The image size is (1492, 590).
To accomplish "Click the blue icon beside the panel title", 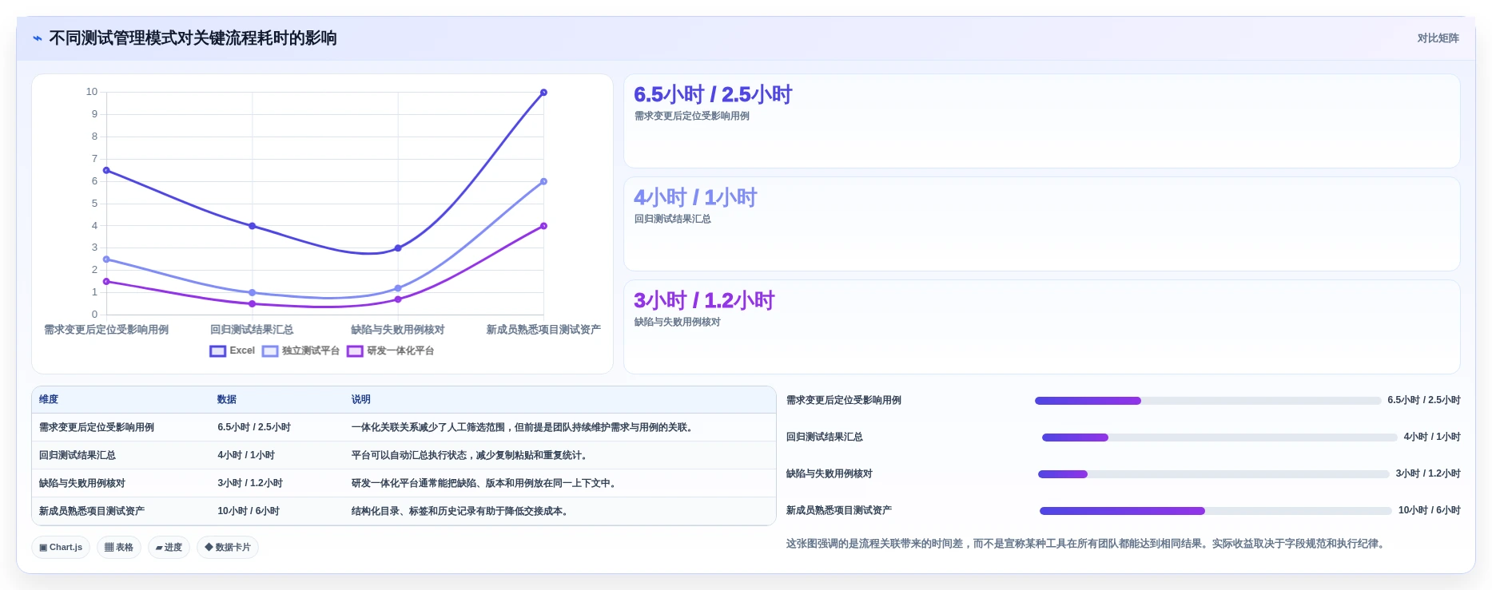I will coord(38,38).
